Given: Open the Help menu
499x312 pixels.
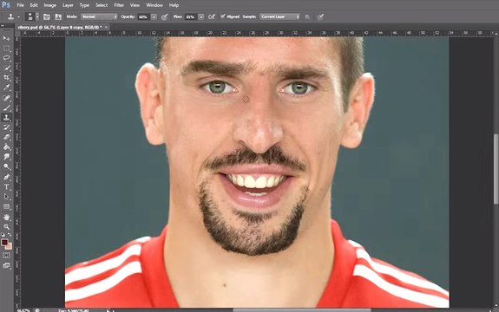Looking at the screenshot, I should point(174,5).
